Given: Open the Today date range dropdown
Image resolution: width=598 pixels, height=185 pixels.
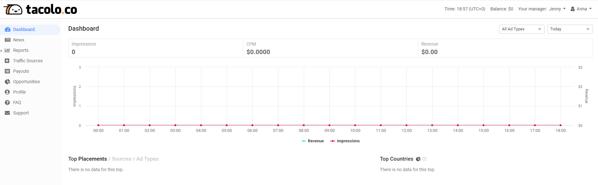Looking at the screenshot, I should [570, 29].
